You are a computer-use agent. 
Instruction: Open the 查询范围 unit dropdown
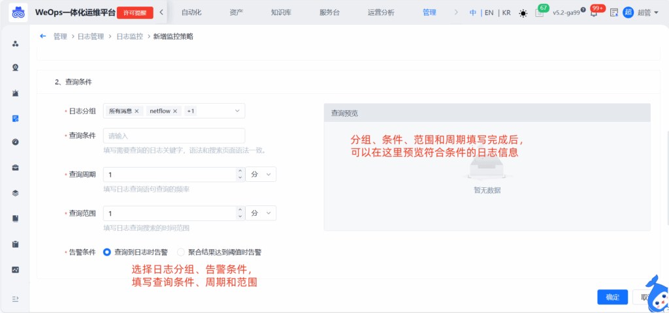point(261,213)
